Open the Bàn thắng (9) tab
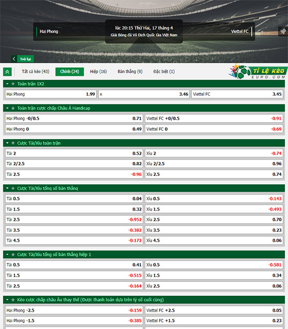The width and height of the screenshot is (288, 329). coord(130,71)
